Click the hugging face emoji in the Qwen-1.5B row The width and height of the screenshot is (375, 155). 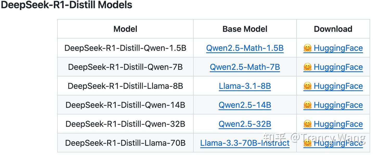[308, 48]
